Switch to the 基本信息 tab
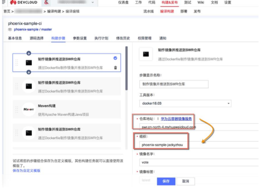Image resolution: width=262 pixels, height=189 pixels. click(x=15, y=38)
